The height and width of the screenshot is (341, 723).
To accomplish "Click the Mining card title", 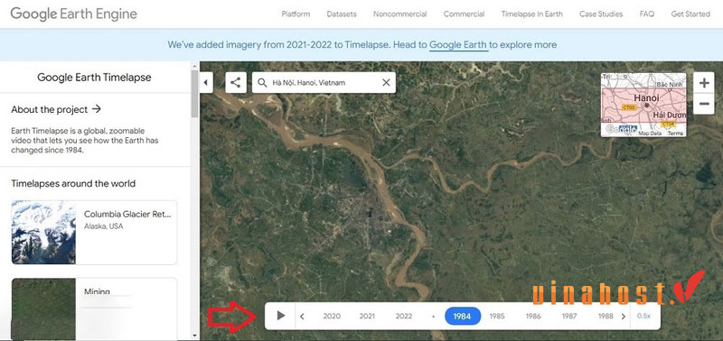I will pos(97,291).
